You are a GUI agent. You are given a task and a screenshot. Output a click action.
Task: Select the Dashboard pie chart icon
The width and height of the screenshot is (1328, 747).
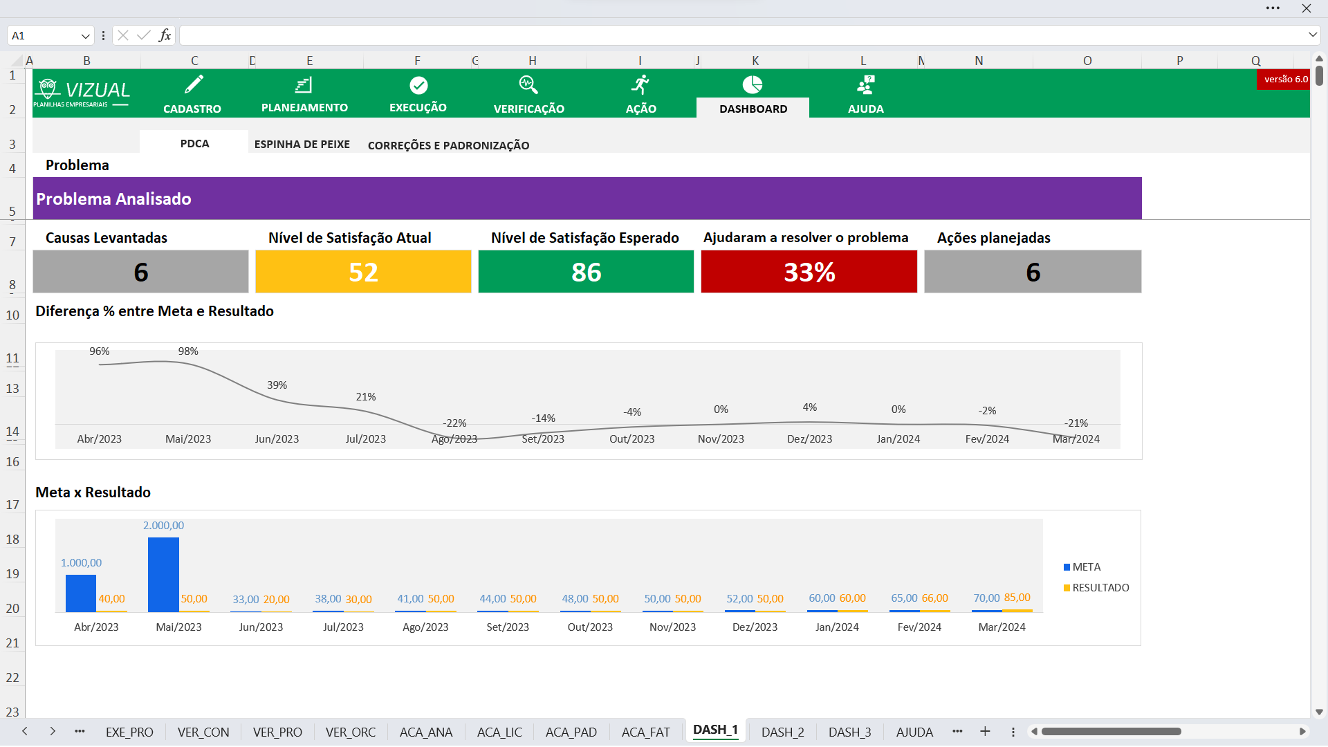coord(753,85)
